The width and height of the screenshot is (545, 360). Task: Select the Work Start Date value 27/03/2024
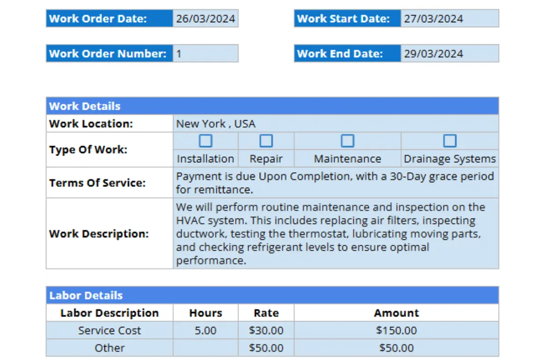(x=450, y=19)
